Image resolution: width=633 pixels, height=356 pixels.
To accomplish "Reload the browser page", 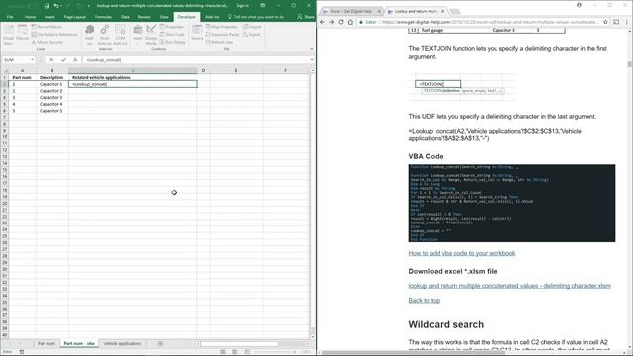I will click(341, 22).
